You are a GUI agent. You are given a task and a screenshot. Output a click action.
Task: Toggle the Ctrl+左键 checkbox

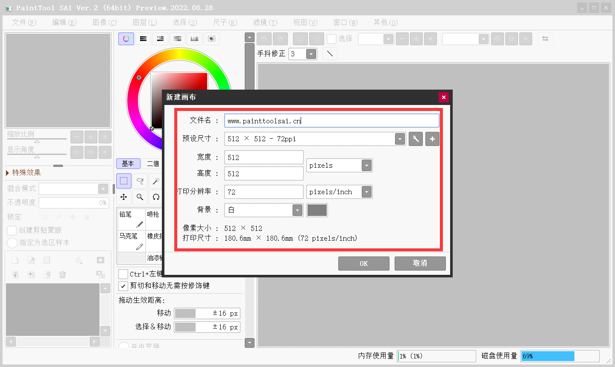[x=123, y=274]
